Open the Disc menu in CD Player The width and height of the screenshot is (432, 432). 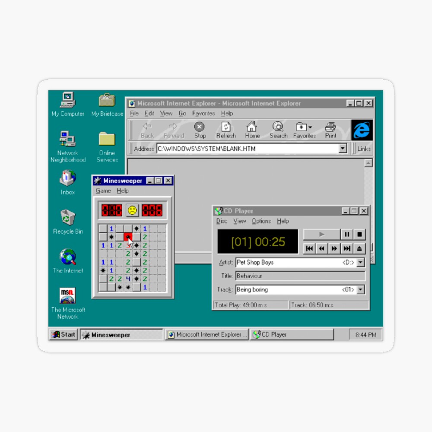click(222, 221)
